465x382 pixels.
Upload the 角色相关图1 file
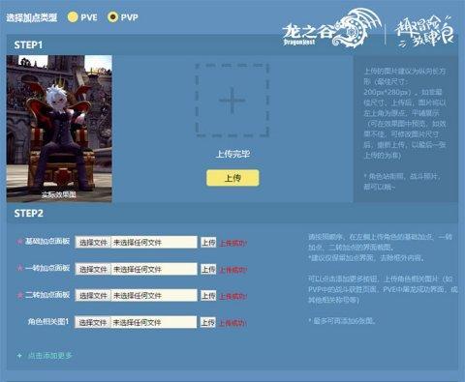[x=208, y=322]
